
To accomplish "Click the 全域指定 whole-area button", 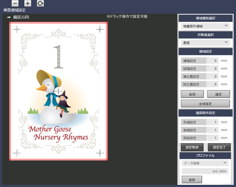I will [x=205, y=104].
